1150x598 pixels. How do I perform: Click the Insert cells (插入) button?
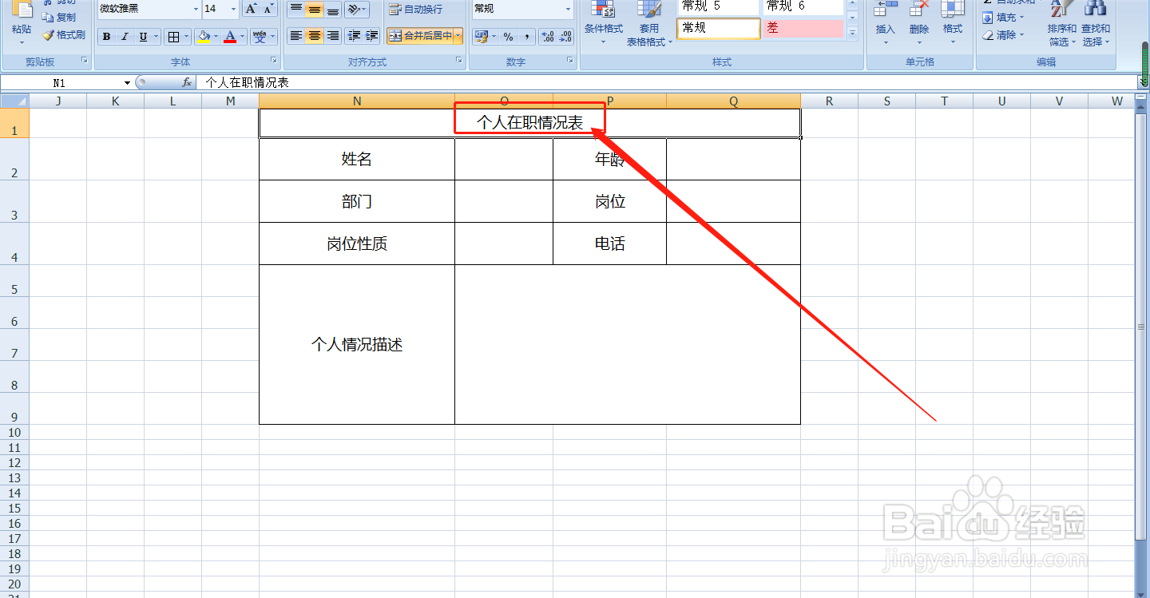pos(886,22)
